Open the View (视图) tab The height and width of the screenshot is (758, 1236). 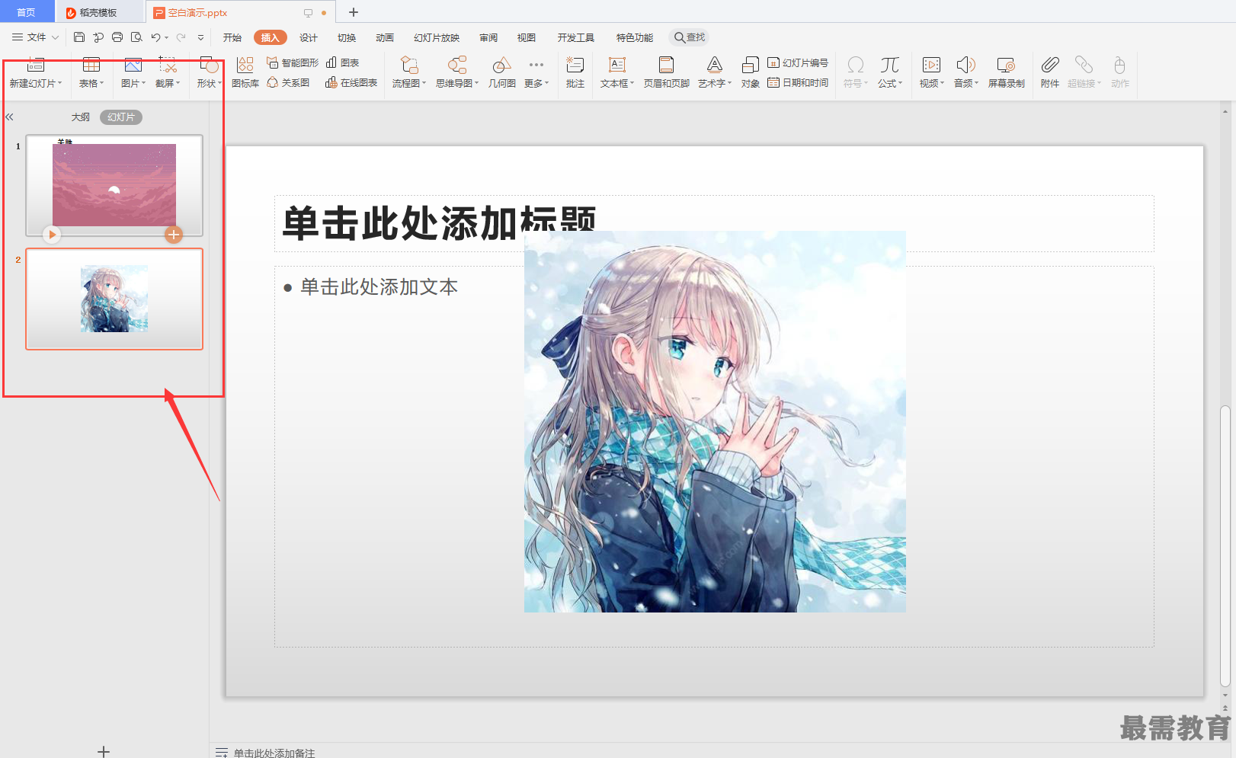click(527, 37)
